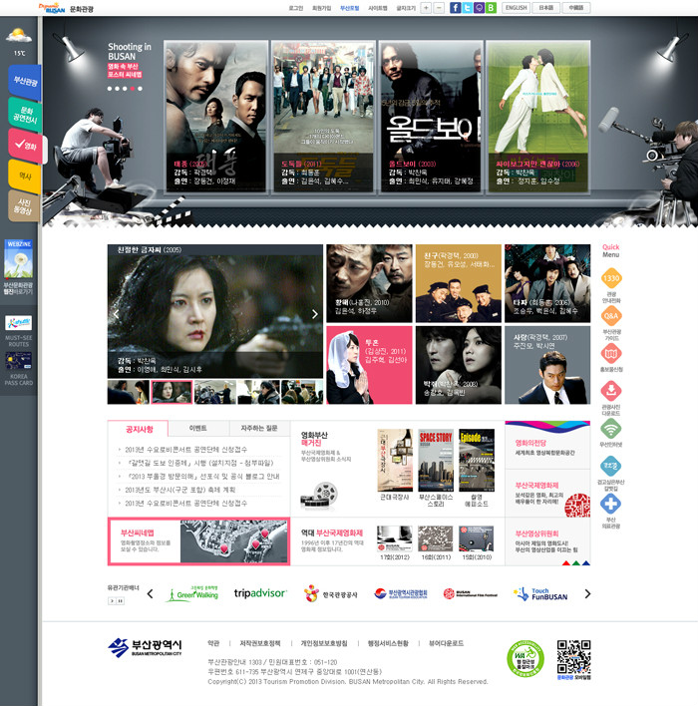Open the 영화의전당 banner link
698x706 pixels.
pos(547,446)
